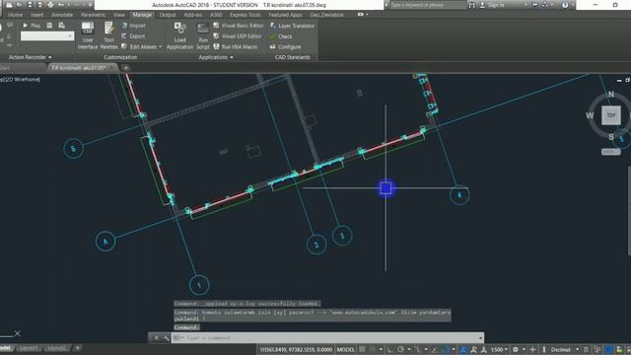Image resolution: width=631 pixels, height=355 pixels.
Task: Toggle hardware acceleration blue icon
Action: click(x=609, y=349)
